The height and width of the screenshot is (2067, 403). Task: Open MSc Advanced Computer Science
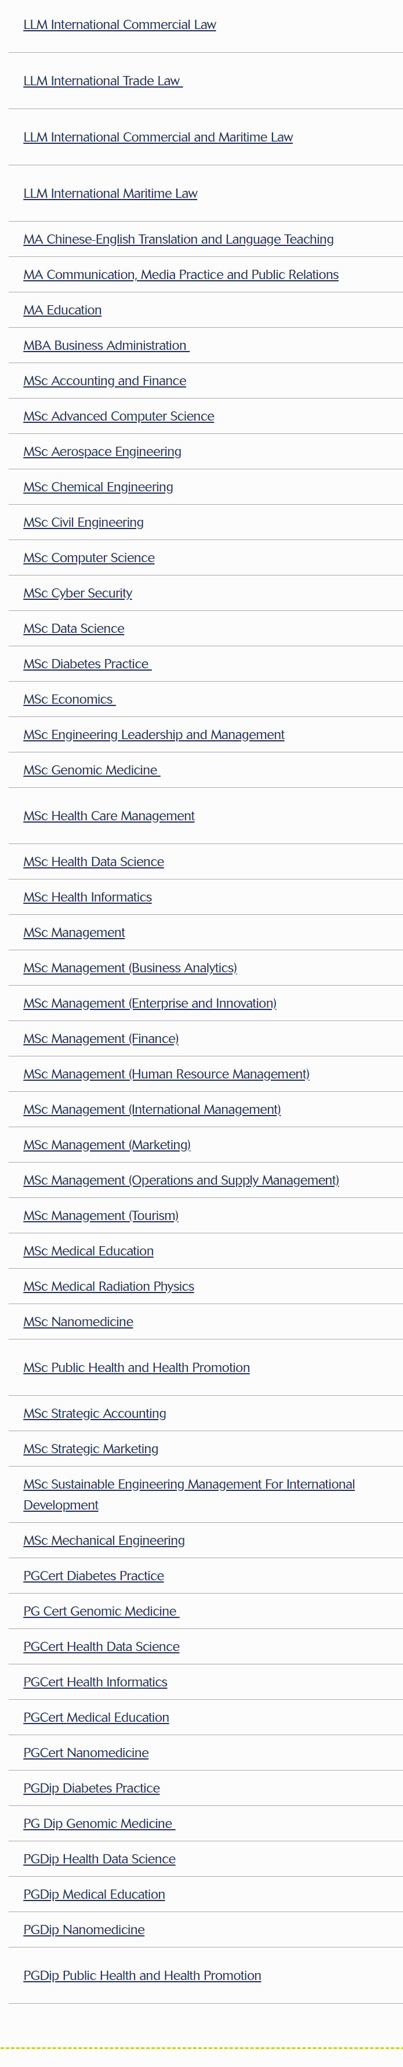(119, 415)
